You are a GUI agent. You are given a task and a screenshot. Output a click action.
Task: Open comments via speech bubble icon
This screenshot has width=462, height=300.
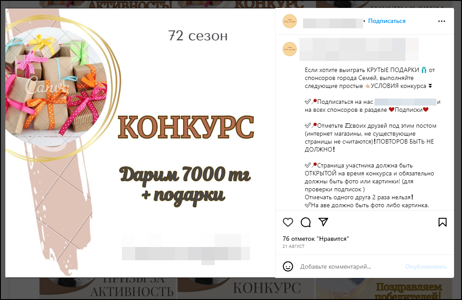click(x=306, y=222)
